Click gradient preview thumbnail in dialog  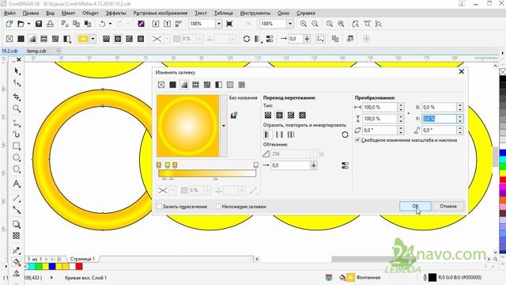[x=188, y=126]
